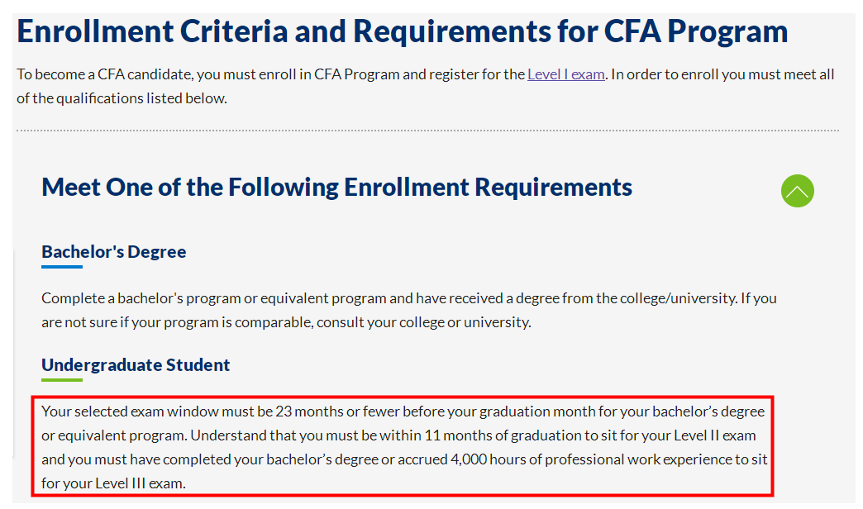Viewport: 863px width, 509px height.
Task: Click the dotted divider under the intro
Action: (427, 131)
